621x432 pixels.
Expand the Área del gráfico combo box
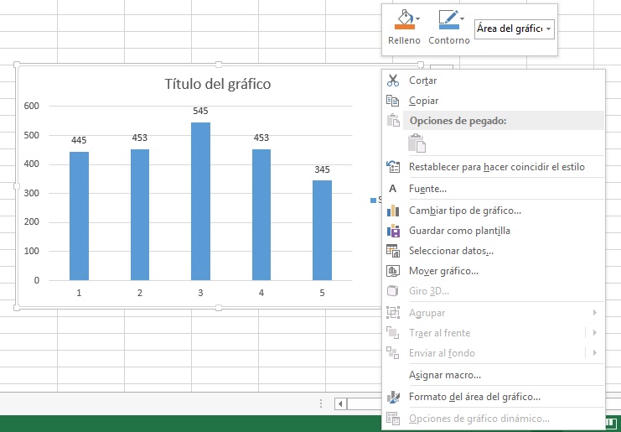(548, 29)
